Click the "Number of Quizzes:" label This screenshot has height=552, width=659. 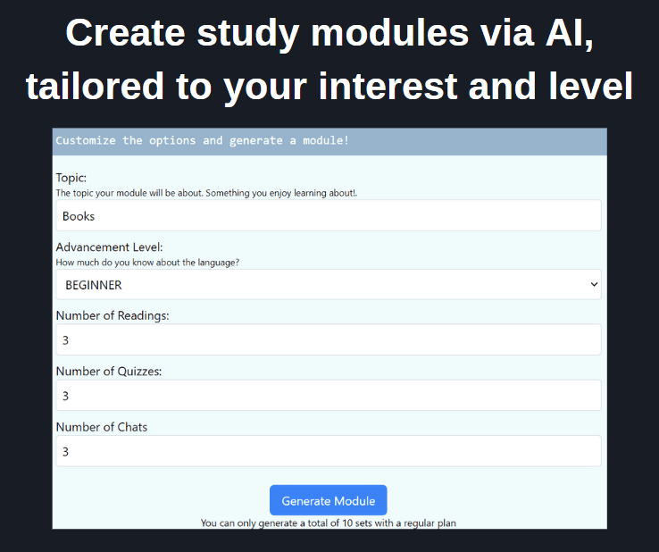[109, 371]
